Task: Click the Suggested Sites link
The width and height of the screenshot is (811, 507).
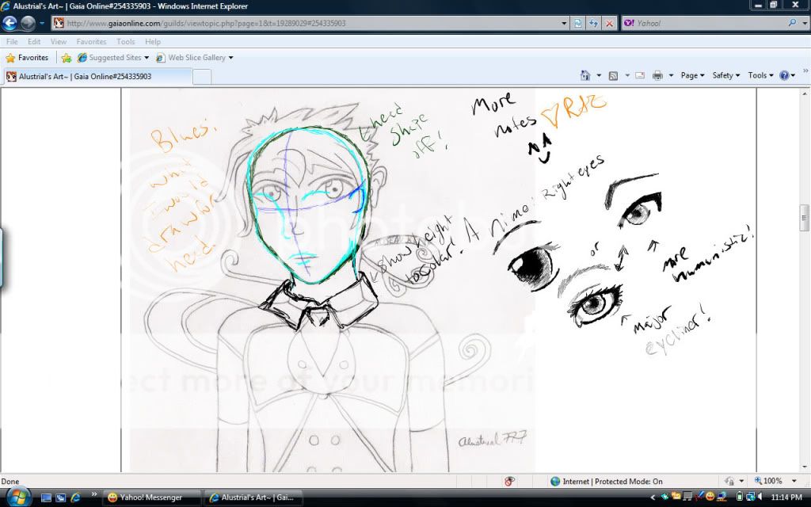Action: tap(114, 58)
